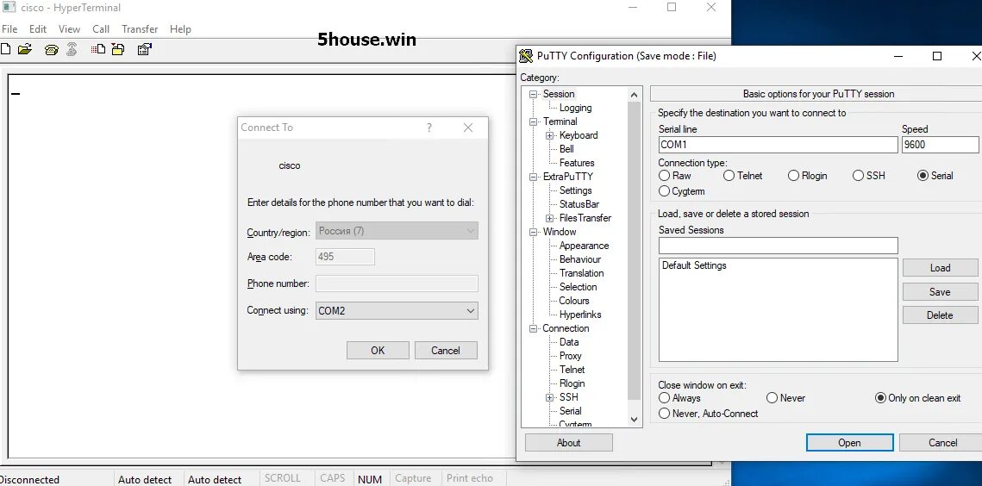Image resolution: width=982 pixels, height=486 pixels.
Task: Click the Saved Sessions name field
Action: [x=779, y=246]
